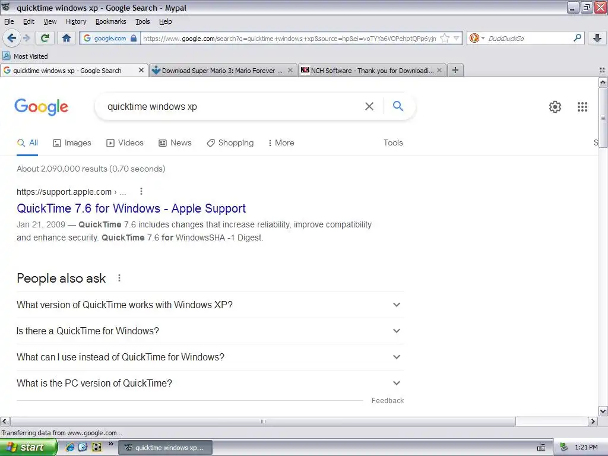The width and height of the screenshot is (608, 456).
Task: Click the on-screen keyboard tray icon
Action: pos(541,448)
